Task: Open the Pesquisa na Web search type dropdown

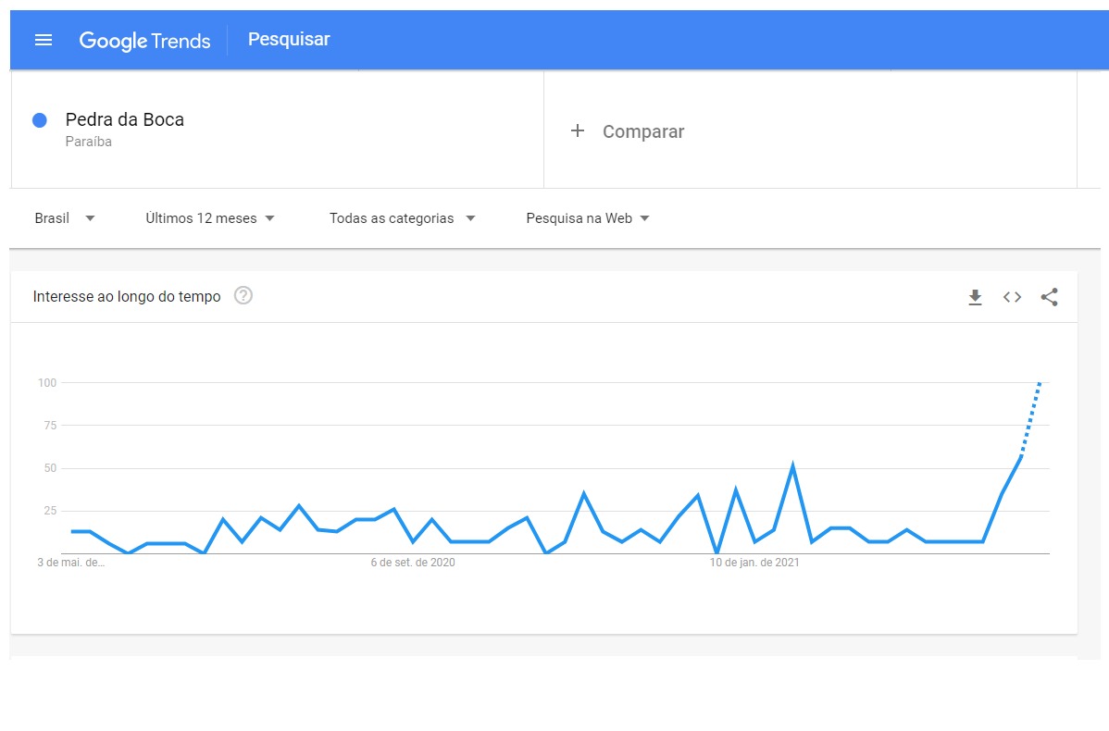Action: (588, 218)
